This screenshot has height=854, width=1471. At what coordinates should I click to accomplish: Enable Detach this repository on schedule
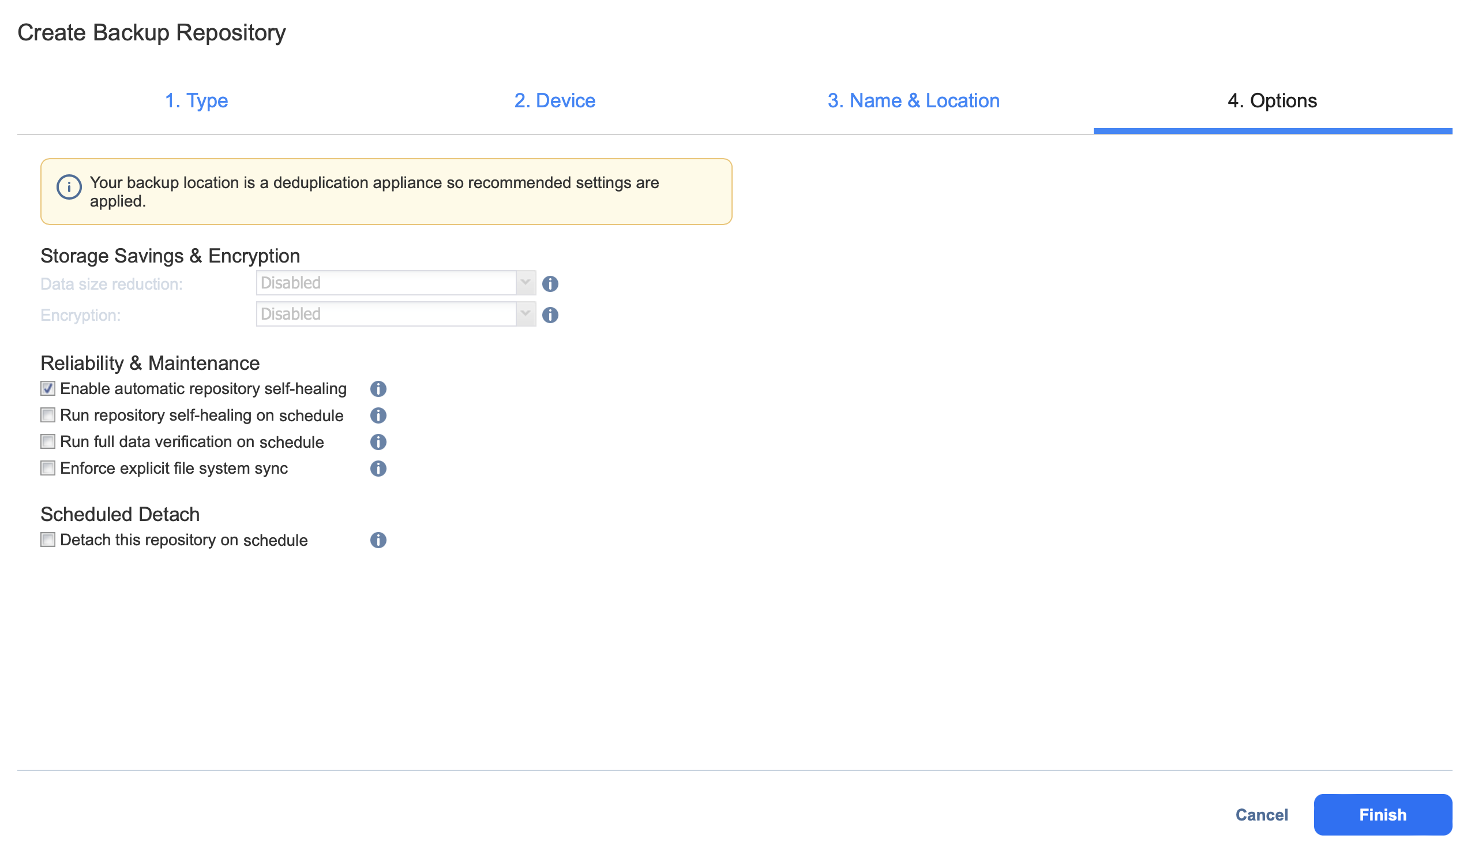tap(48, 540)
